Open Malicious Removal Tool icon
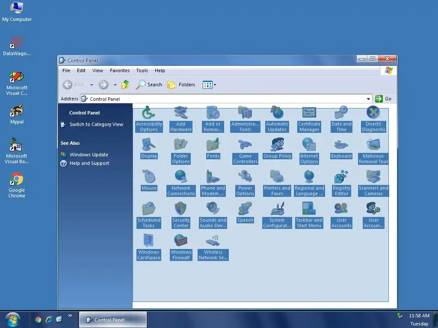 click(373, 152)
